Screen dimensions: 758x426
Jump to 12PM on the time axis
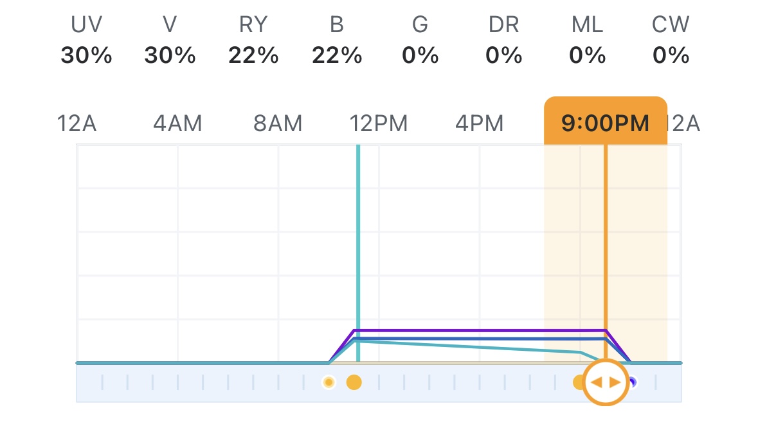[379, 123]
